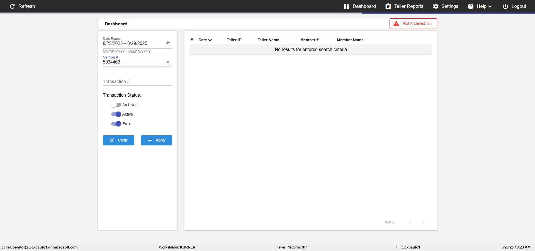This screenshot has width=535, height=251.
Task: Click the date and time in status bar
Action: (x=516, y=247)
